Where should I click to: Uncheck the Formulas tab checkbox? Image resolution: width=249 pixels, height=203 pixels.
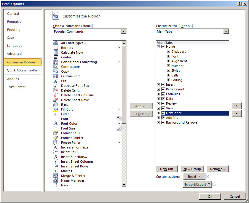coord(163,94)
